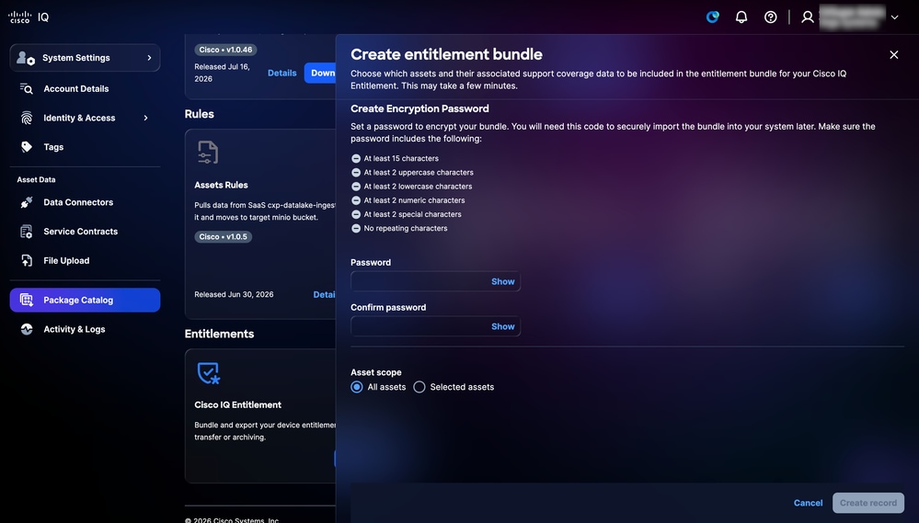
Task: Click the 'At least 2 special characters' status icon
Action: (356, 214)
